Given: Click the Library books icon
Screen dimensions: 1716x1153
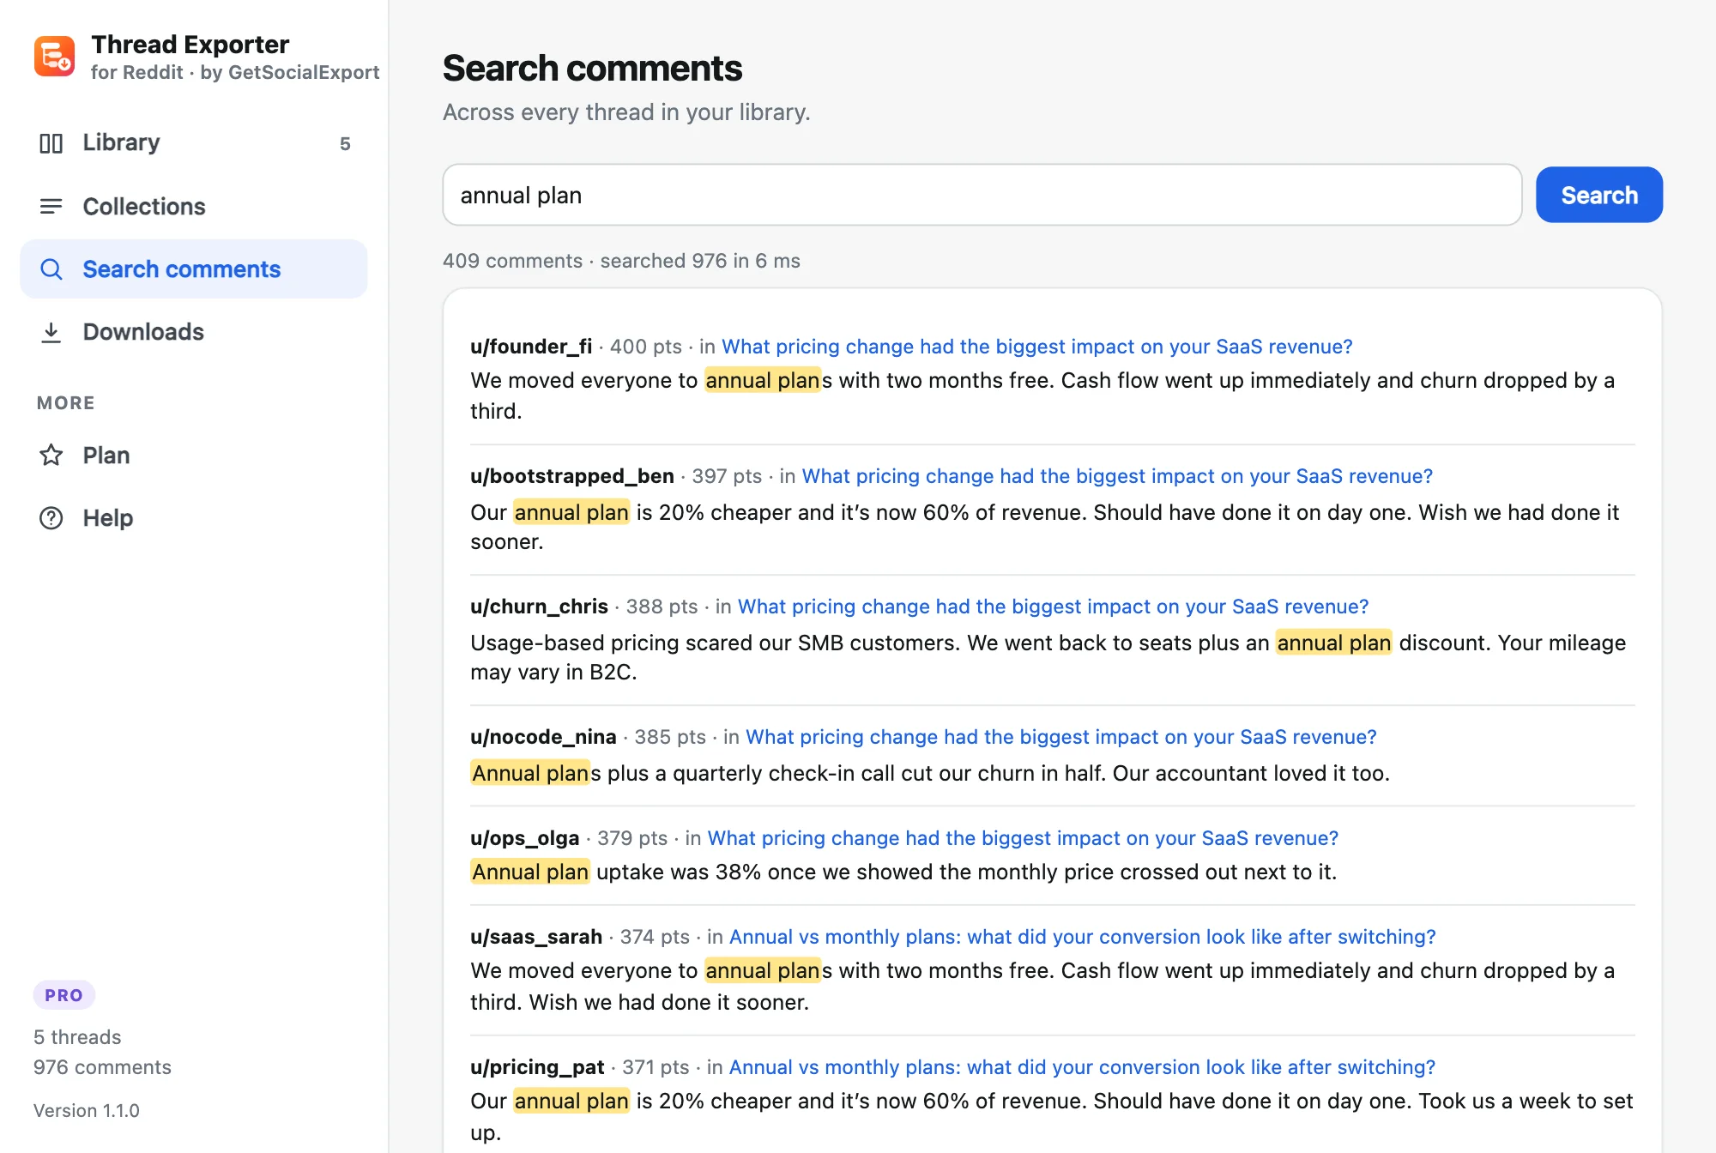Looking at the screenshot, I should tap(51, 143).
